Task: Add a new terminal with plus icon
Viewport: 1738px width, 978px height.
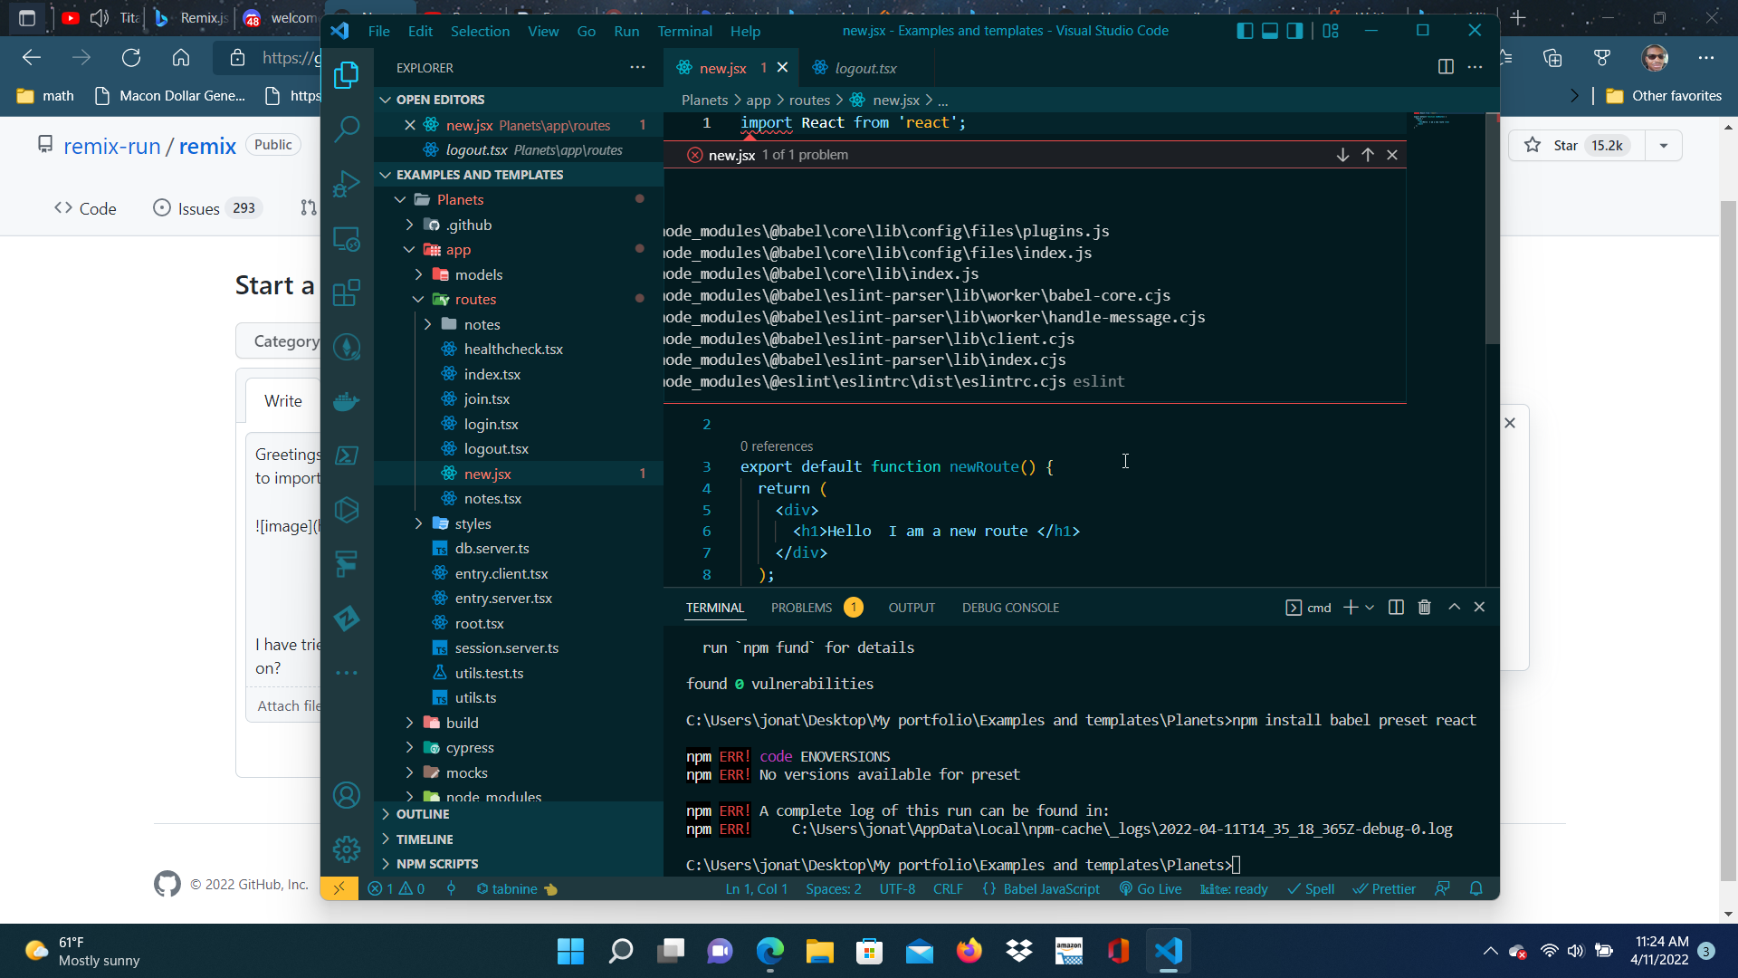Action: [1350, 607]
